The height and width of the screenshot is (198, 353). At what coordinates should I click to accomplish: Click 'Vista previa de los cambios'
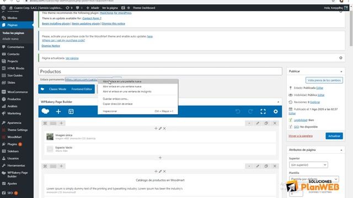324,80
